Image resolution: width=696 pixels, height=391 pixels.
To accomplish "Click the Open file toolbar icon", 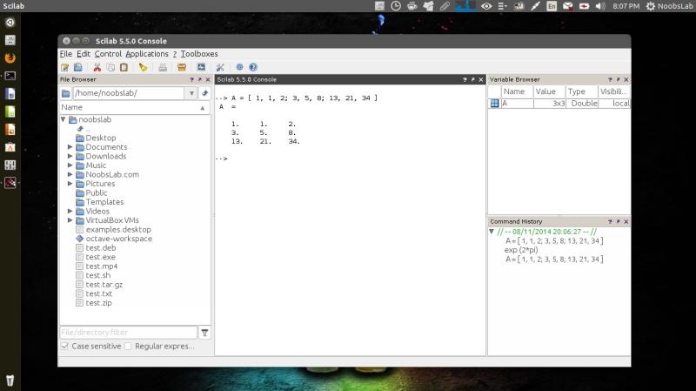I will click(x=78, y=68).
